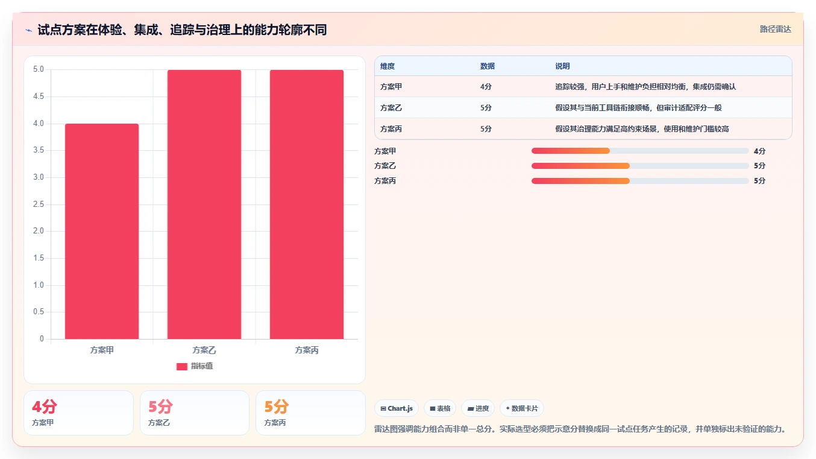Click the 数据 column header
Viewport: 816px width, 459px height.
pyautogui.click(x=488, y=66)
